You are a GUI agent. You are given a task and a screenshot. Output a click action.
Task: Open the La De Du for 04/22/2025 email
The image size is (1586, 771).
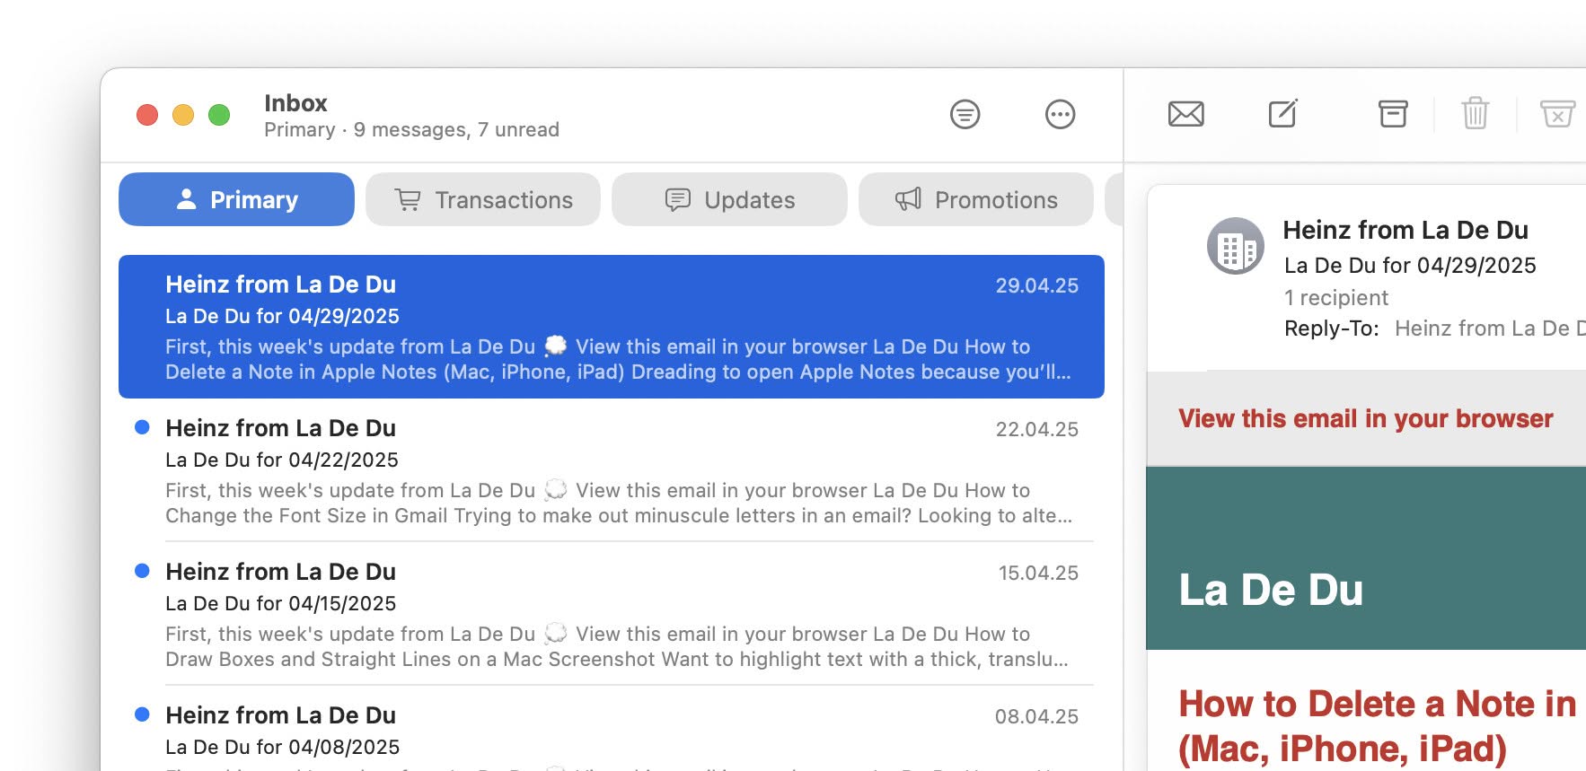[612, 470]
